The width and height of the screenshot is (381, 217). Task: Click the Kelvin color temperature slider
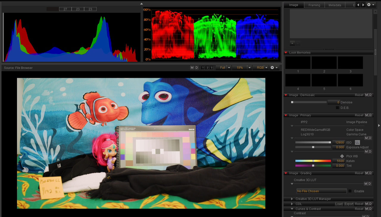coord(313,161)
